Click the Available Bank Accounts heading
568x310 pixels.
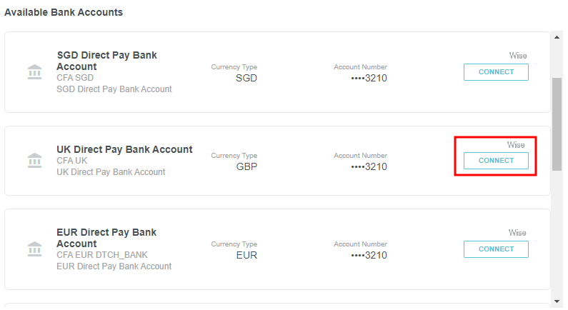[x=64, y=12]
